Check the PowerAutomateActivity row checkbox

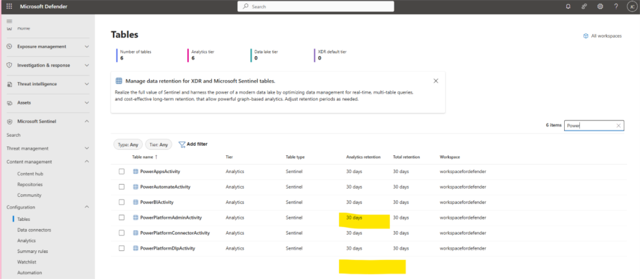tap(122, 187)
